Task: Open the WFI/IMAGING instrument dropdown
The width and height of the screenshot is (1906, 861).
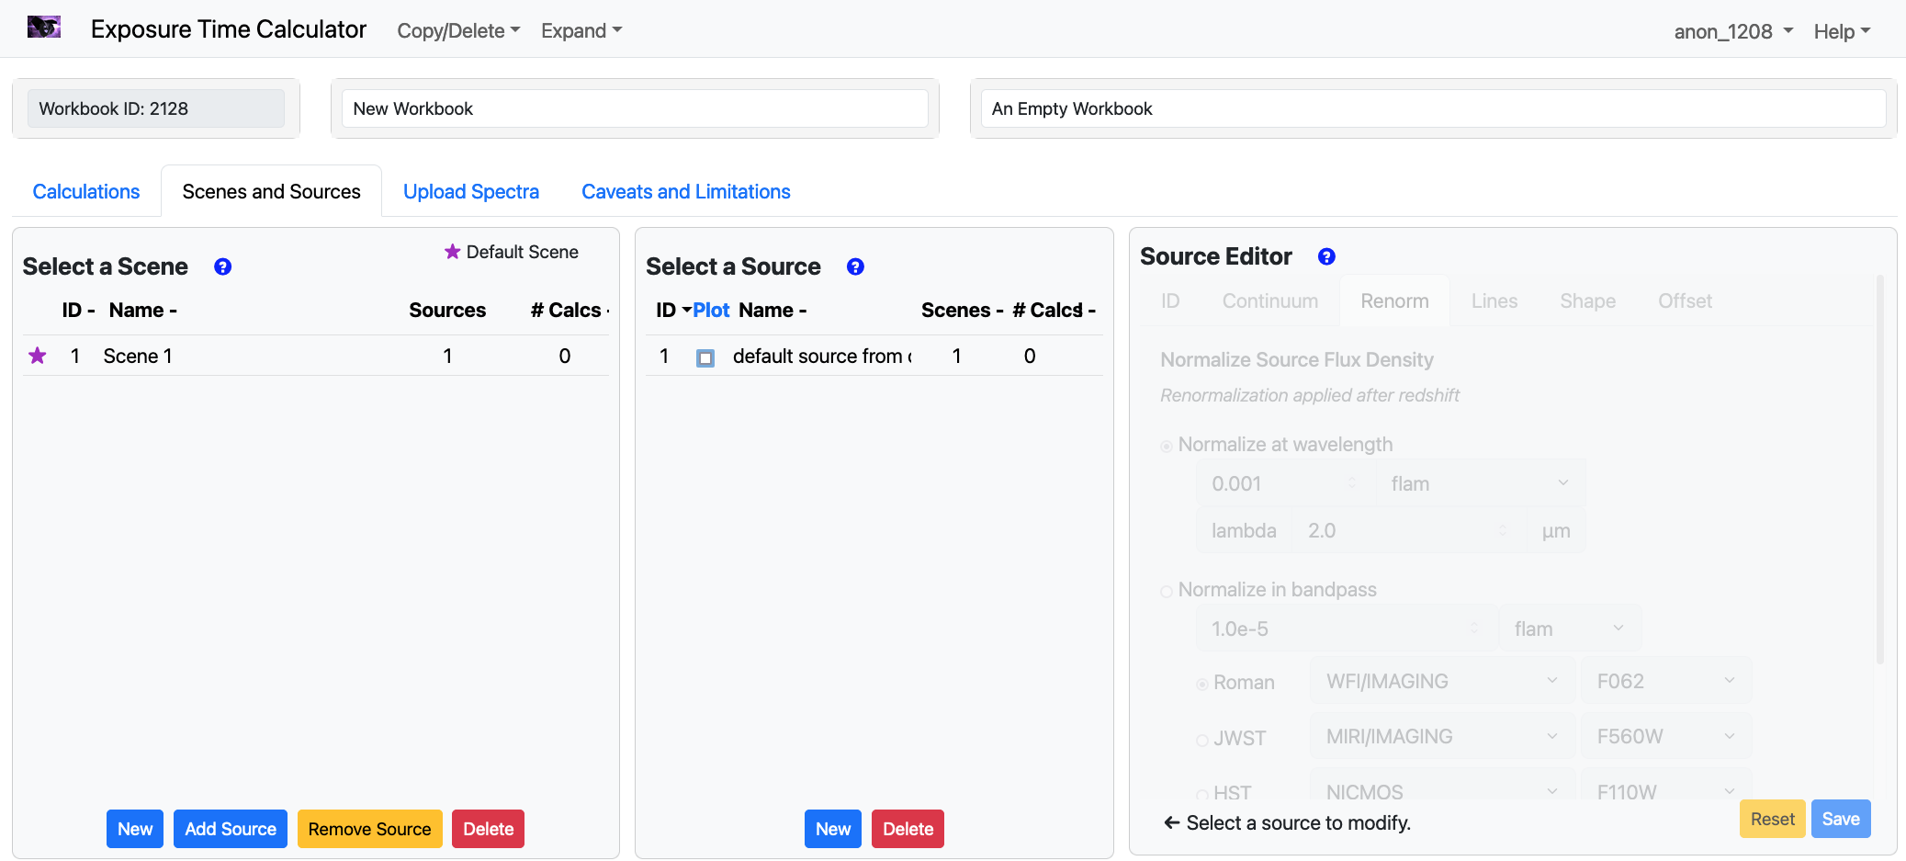Action: tap(1441, 681)
